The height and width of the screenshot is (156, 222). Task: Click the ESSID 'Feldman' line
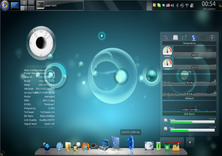[x=39, y=104]
